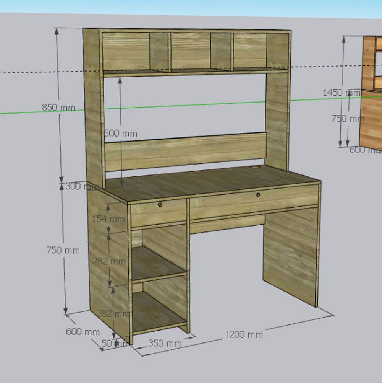This screenshot has width=382, height=383.
Task: Click the 600 mm depth dimension at desk base
Action: click(x=83, y=332)
